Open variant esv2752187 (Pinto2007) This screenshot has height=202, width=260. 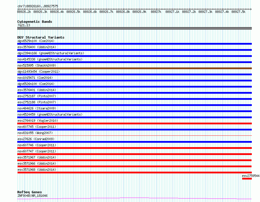(x=37, y=96)
